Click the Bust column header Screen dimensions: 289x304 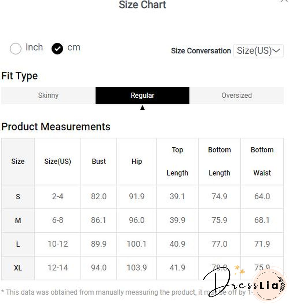(99, 161)
